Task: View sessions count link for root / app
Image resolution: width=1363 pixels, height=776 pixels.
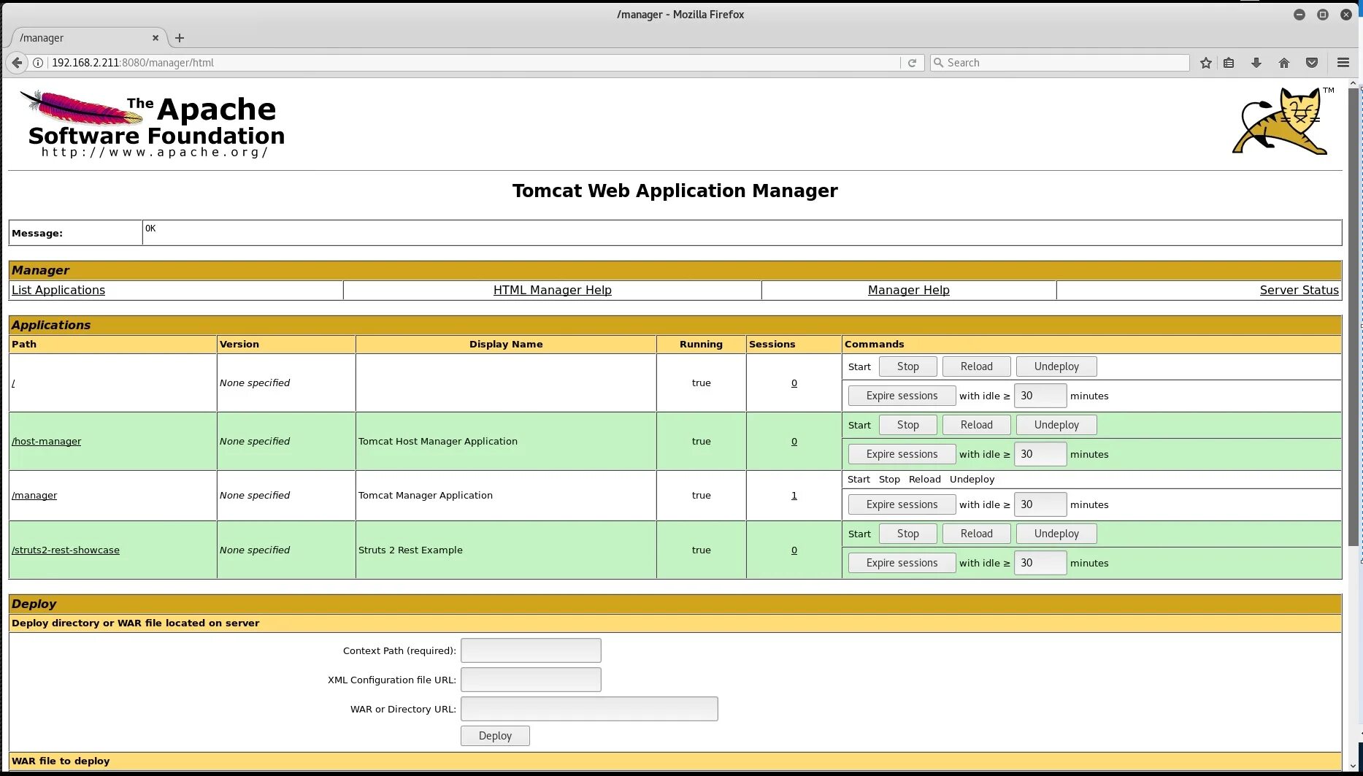Action: click(x=794, y=383)
